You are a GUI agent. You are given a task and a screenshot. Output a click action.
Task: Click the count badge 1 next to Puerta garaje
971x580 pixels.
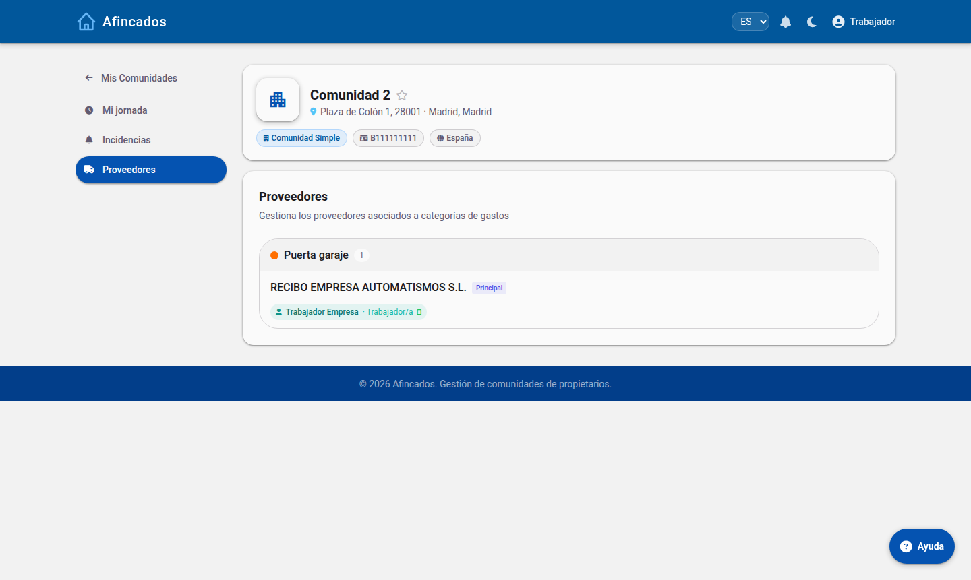point(361,255)
